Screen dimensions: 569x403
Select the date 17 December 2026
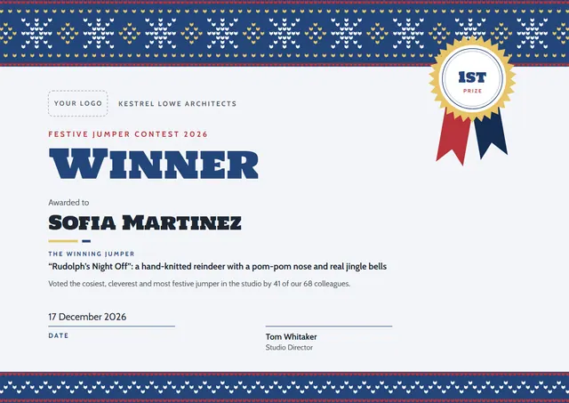pos(87,317)
